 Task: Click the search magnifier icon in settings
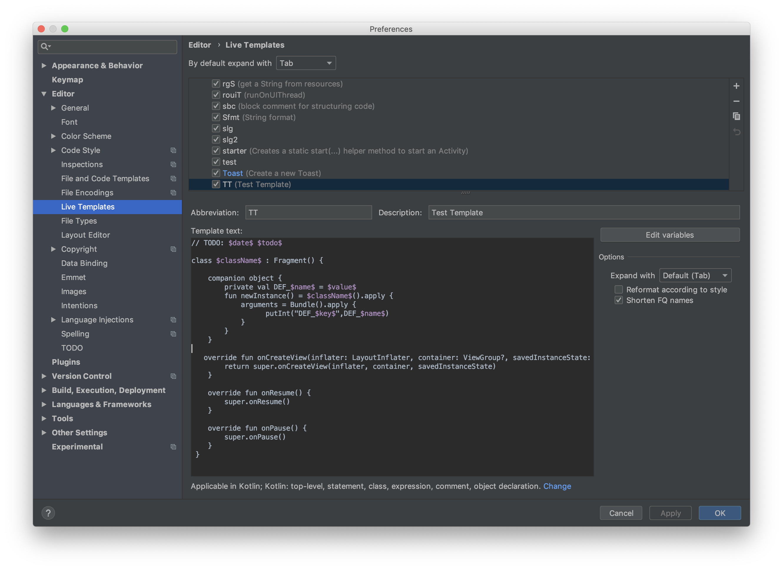(x=44, y=46)
